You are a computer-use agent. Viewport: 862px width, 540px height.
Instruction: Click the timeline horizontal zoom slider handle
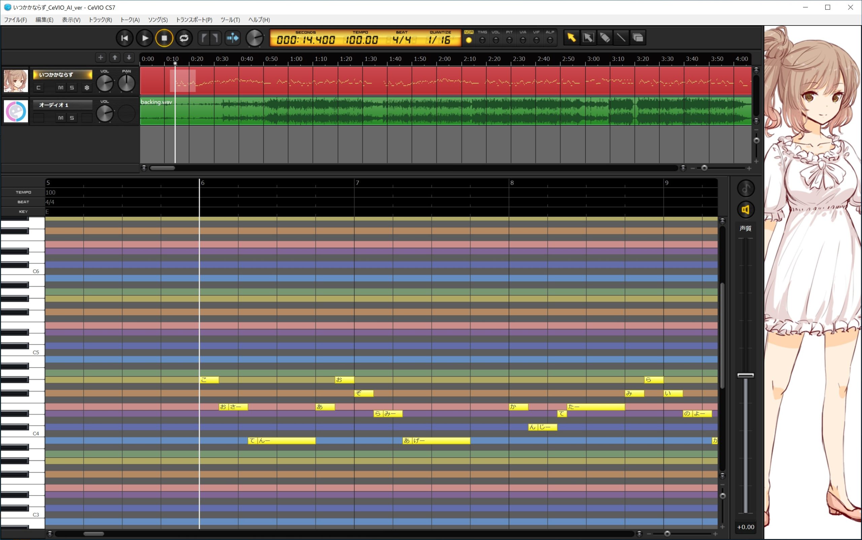(x=704, y=168)
